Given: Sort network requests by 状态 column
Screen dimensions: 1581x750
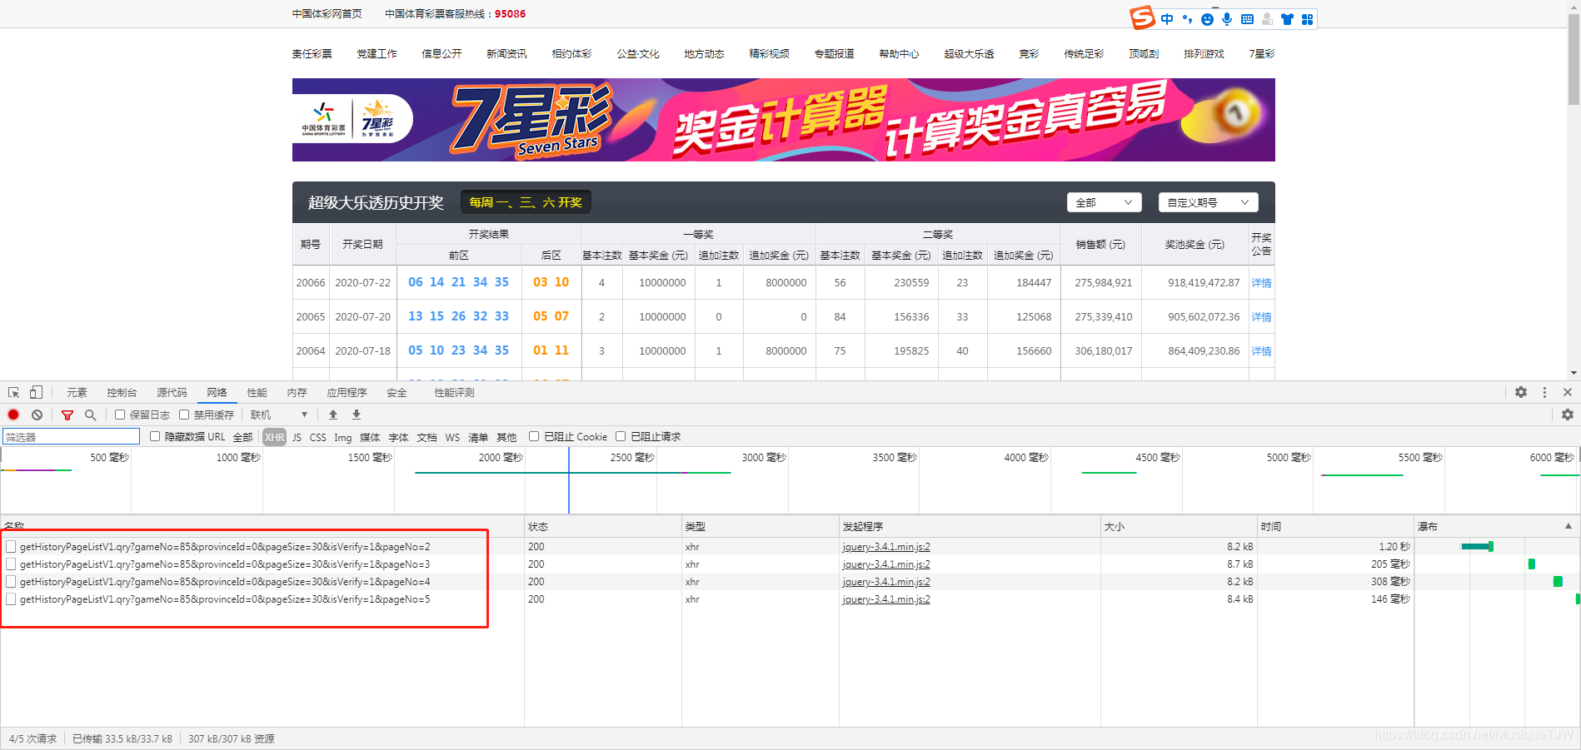Looking at the screenshot, I should tap(603, 526).
